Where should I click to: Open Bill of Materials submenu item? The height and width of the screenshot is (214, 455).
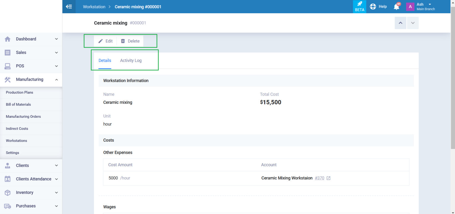pos(31,104)
